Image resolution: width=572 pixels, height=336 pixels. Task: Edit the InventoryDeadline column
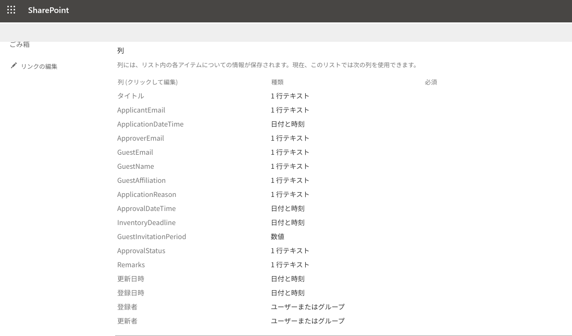pos(146,222)
